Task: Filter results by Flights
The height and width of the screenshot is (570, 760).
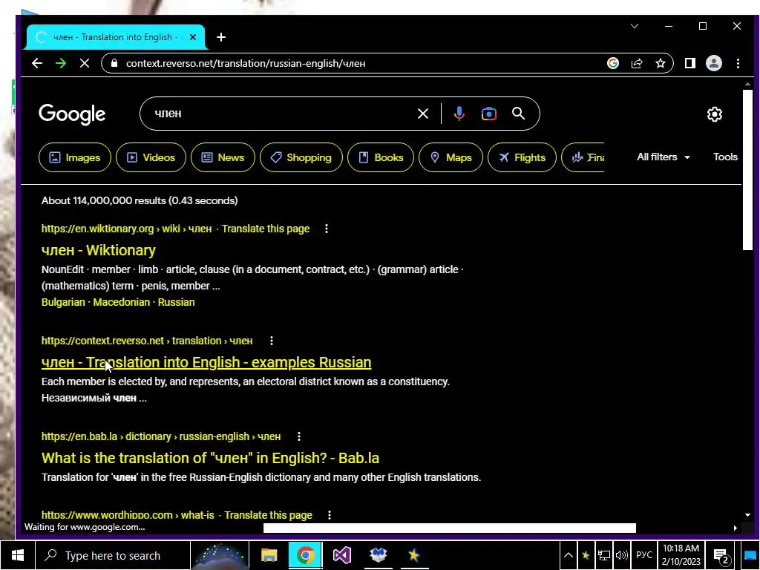Action: [x=522, y=157]
